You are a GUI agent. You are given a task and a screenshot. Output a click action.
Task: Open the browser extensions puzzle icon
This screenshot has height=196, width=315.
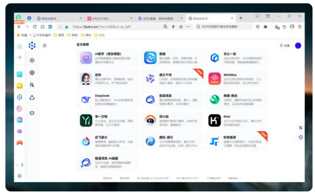click(266, 27)
